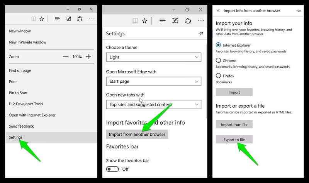Open Settings from the menu
Image resolution: width=309 pixels, height=183 pixels.
point(51,138)
